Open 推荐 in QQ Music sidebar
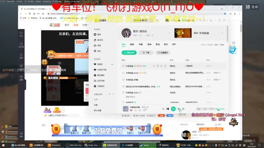This screenshot has height=148, width=264. (x=97, y=35)
